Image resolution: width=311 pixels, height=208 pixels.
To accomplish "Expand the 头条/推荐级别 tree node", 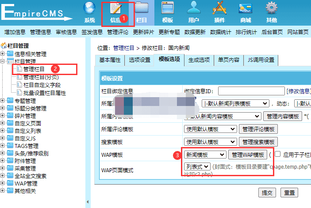I will 2,153.
